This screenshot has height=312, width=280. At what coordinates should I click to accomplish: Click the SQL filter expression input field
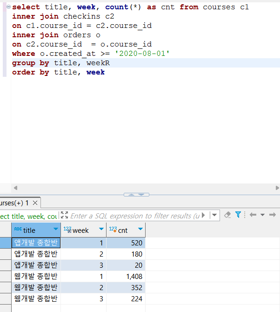tap(135, 216)
